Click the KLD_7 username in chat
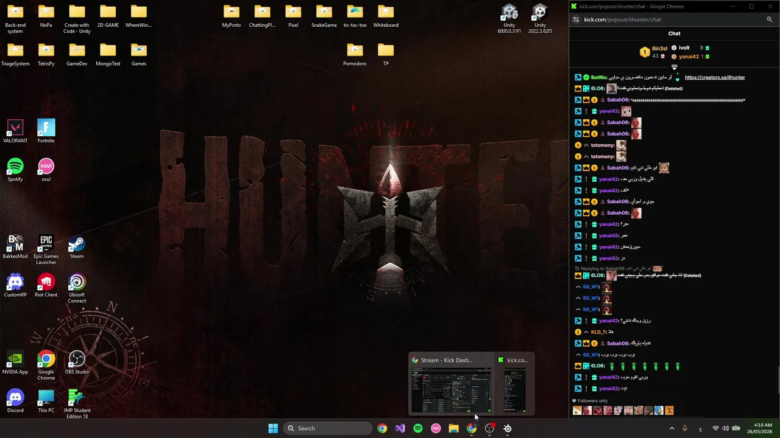This screenshot has width=780, height=438. (x=598, y=332)
